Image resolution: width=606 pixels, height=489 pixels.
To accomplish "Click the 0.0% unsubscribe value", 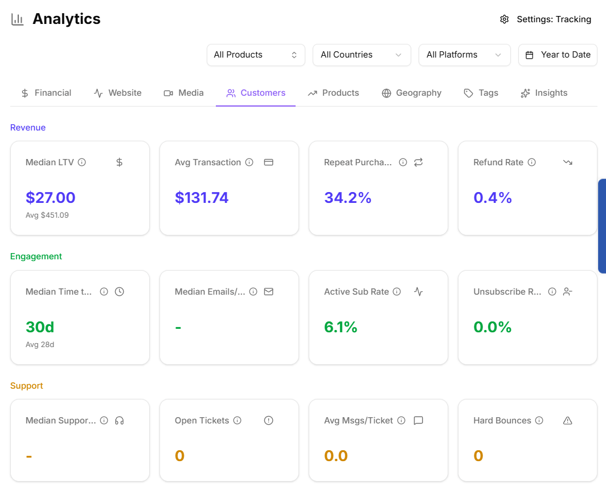I will [493, 327].
